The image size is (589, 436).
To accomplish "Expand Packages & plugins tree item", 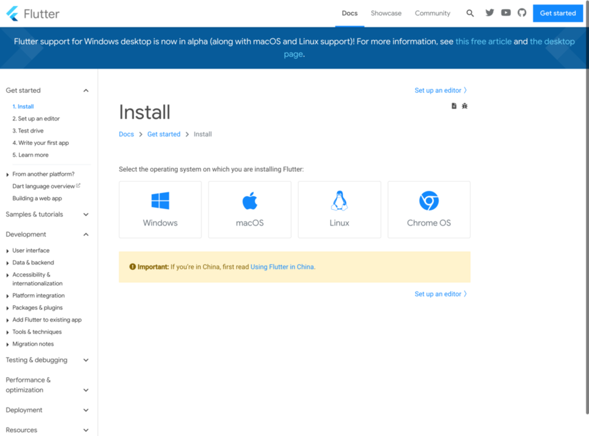I will click(7, 308).
